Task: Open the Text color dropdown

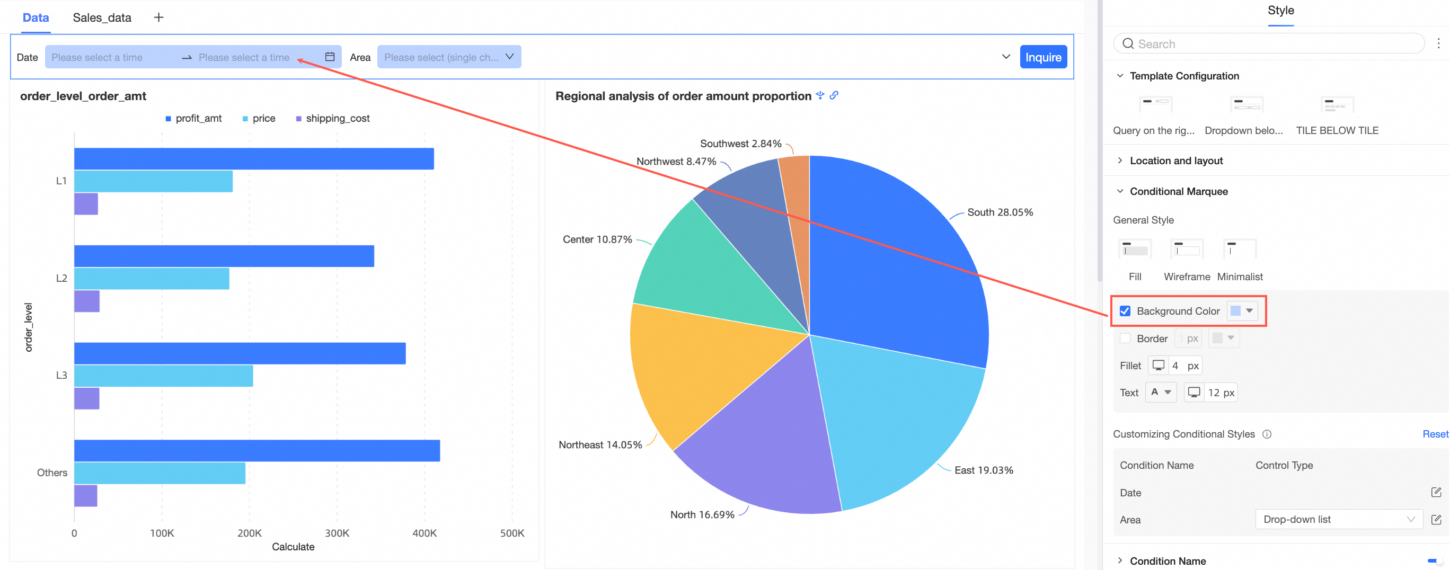Action: click(1161, 392)
